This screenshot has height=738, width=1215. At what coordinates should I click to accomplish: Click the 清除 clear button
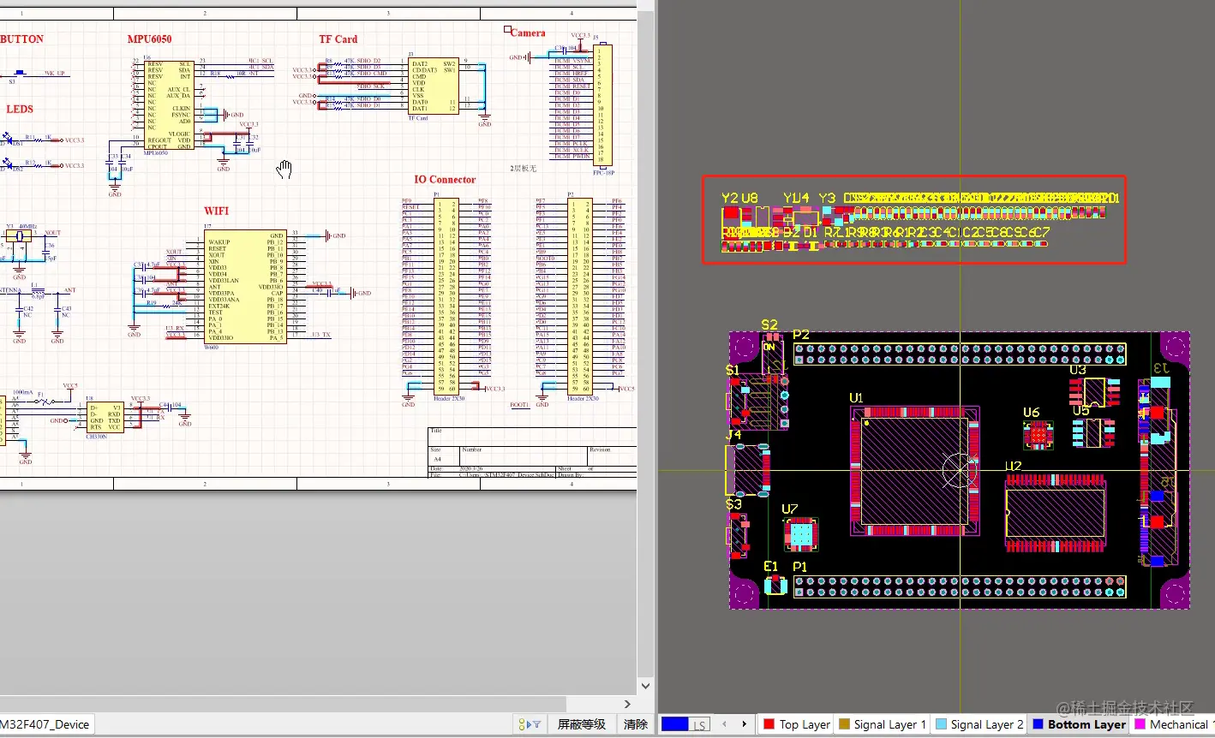tap(636, 724)
